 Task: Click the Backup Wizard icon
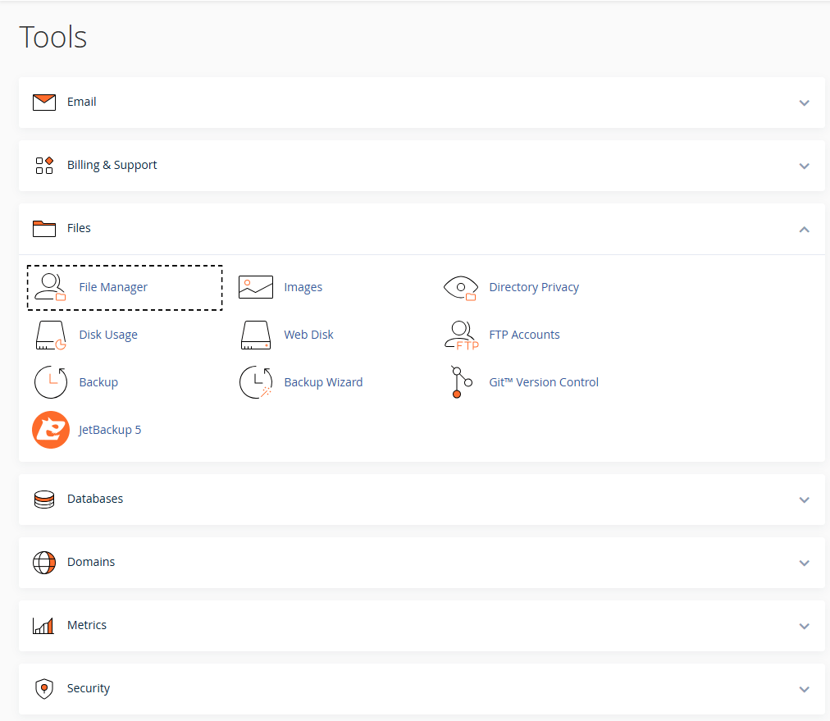(256, 382)
